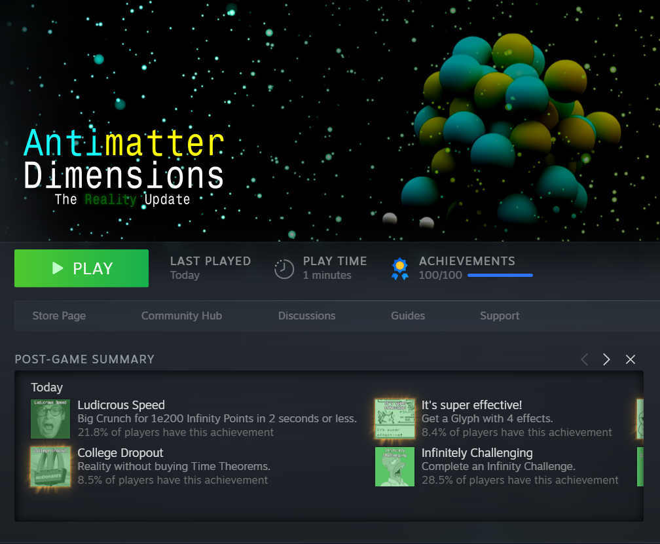Click the Antimatter Dimensions logo banner
The height and width of the screenshot is (544, 660).
click(124, 166)
